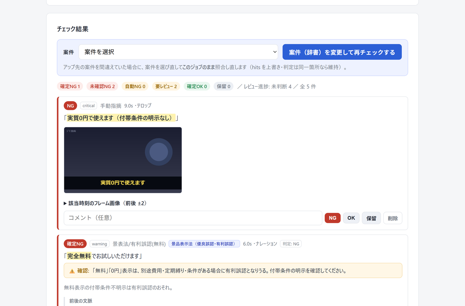465x306 pixels.
Task: Click the critical severity tag
Action: point(89,106)
